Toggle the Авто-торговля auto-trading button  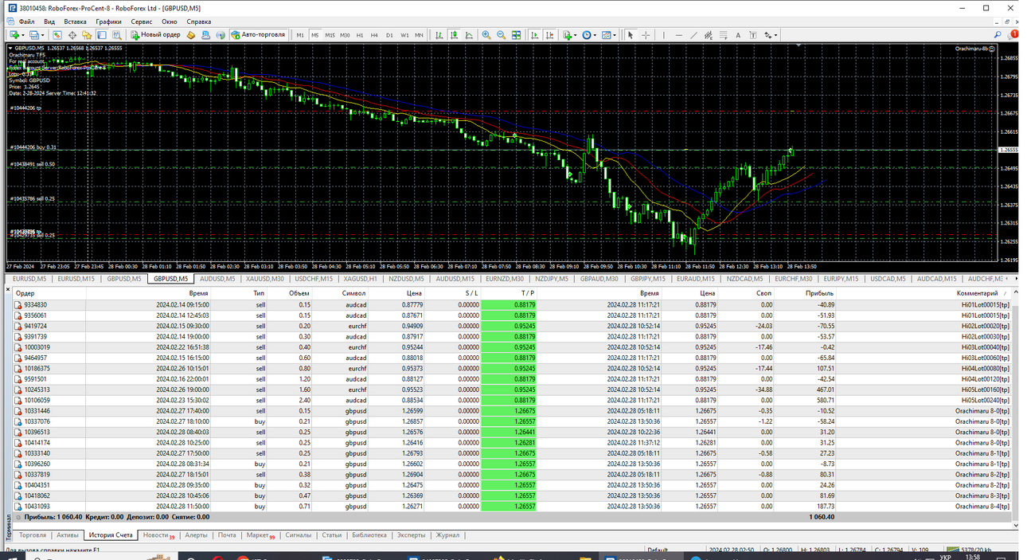pos(259,35)
